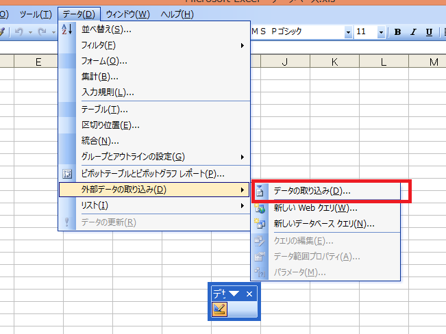
Task: Toggle Bold formatting button
Action: point(397,32)
